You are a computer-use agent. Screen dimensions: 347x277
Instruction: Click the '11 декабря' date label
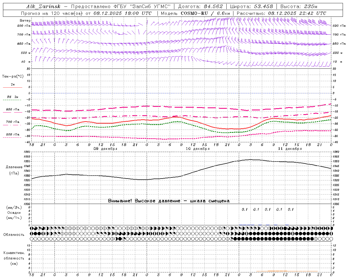290,149
